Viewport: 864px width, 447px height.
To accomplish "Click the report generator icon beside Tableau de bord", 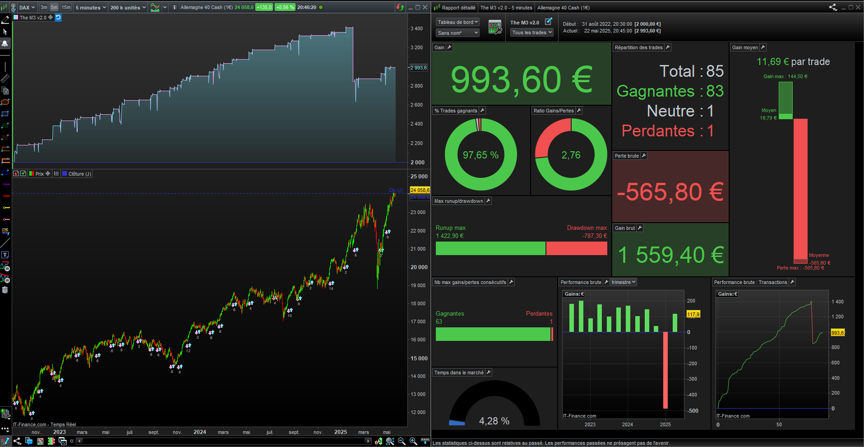I will point(495,27).
